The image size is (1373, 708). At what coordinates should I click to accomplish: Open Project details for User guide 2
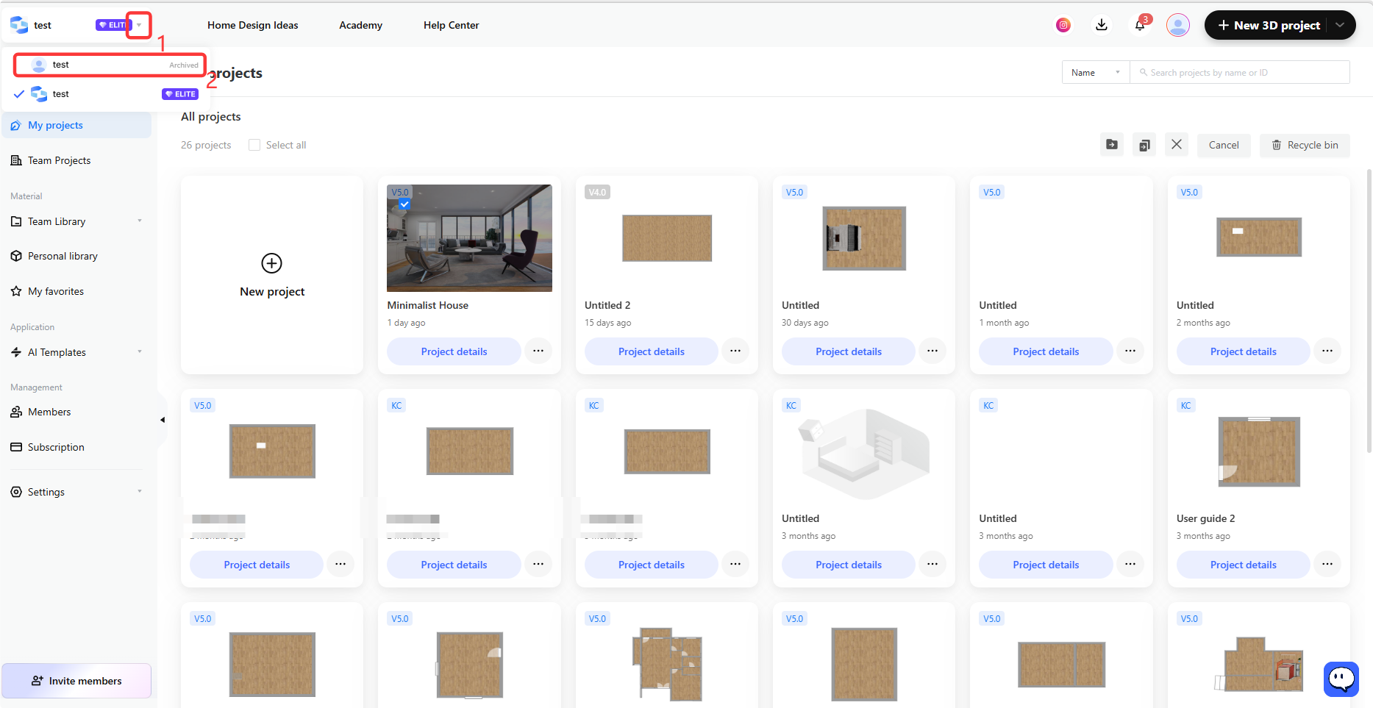coord(1243,565)
